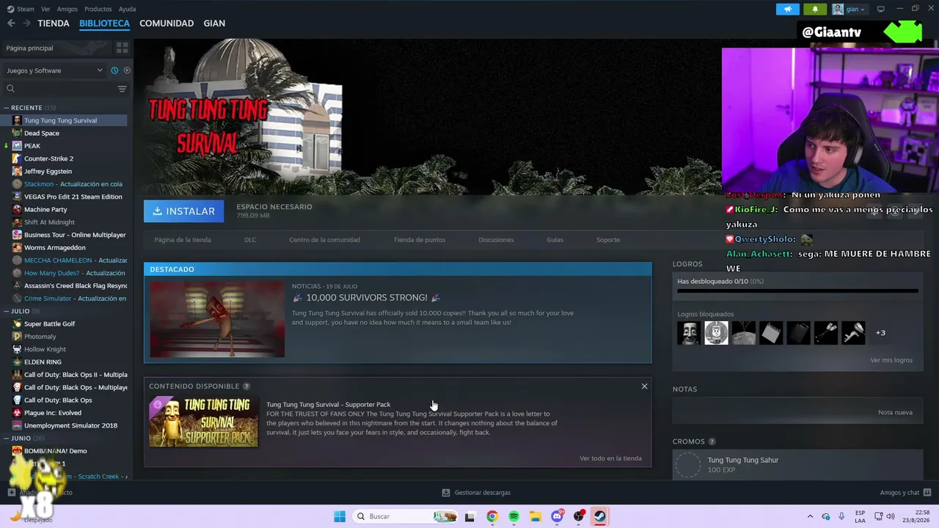Click Ver mis logros link
The width and height of the screenshot is (939, 528).
[891, 360]
